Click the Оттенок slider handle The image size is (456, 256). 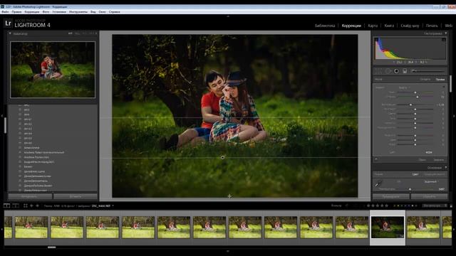[x=418, y=97]
